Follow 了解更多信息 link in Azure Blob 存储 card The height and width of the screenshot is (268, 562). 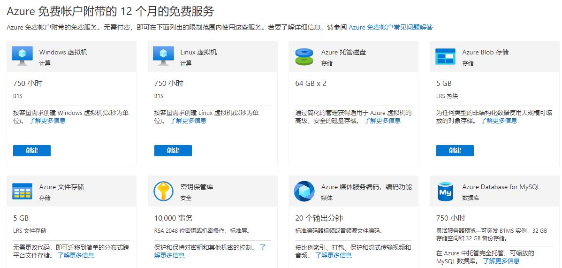tap(499, 121)
